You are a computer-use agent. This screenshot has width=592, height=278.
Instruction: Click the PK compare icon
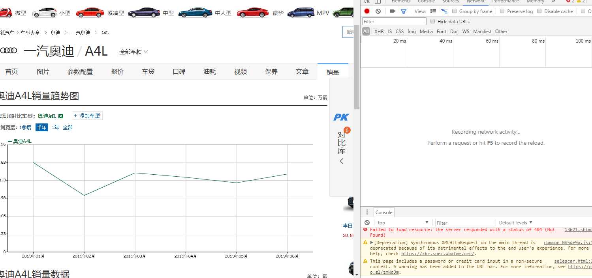point(341,117)
